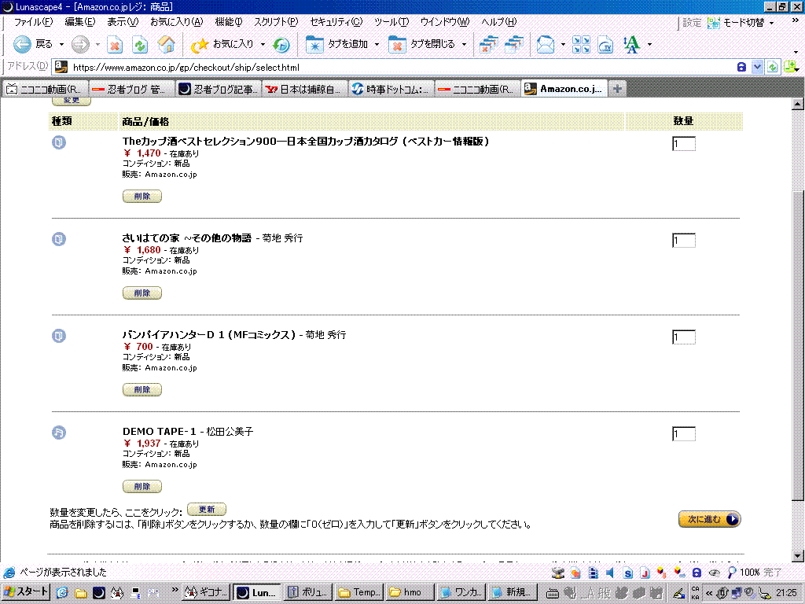This screenshot has width=805, height=604.
Task: Open the スクリプト(P) menu
Action: point(276,22)
